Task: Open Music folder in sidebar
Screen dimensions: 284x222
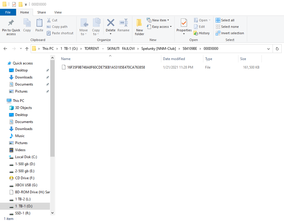Action: coord(20,136)
